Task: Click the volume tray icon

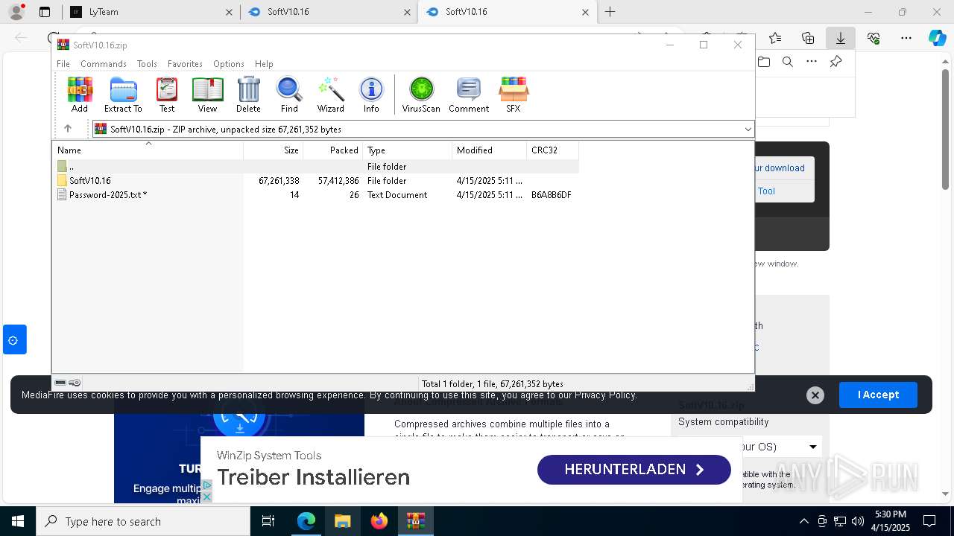Action: [x=858, y=521]
